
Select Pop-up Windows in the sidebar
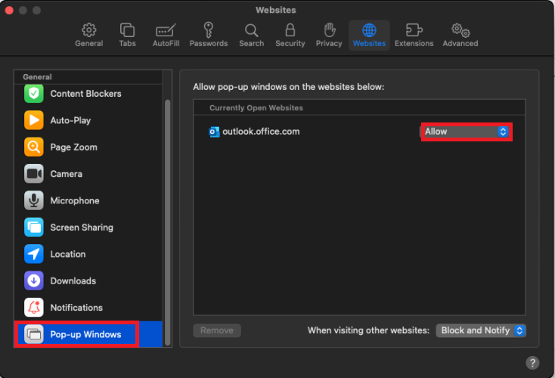click(85, 334)
